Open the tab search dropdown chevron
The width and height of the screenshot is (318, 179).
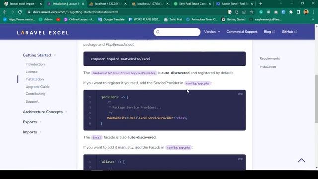click(281, 3)
